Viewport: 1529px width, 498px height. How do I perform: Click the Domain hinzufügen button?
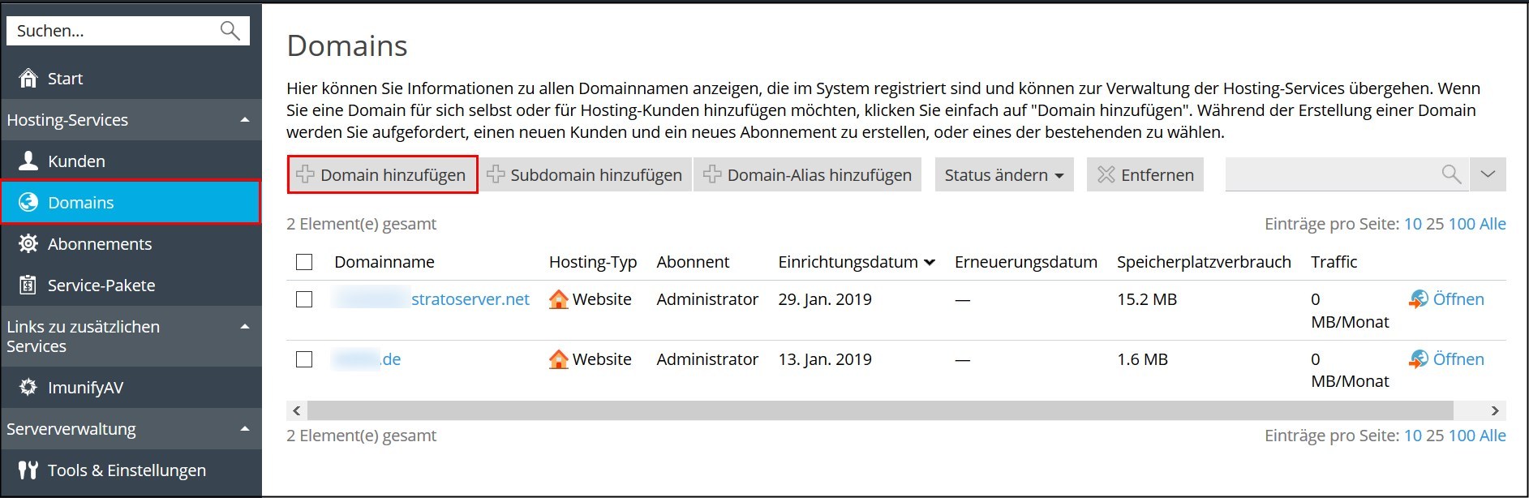coord(381,174)
